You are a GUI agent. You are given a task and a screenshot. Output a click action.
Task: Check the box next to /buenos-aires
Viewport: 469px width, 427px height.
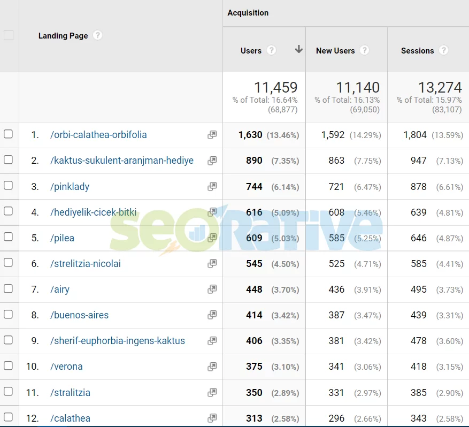pyautogui.click(x=8, y=314)
